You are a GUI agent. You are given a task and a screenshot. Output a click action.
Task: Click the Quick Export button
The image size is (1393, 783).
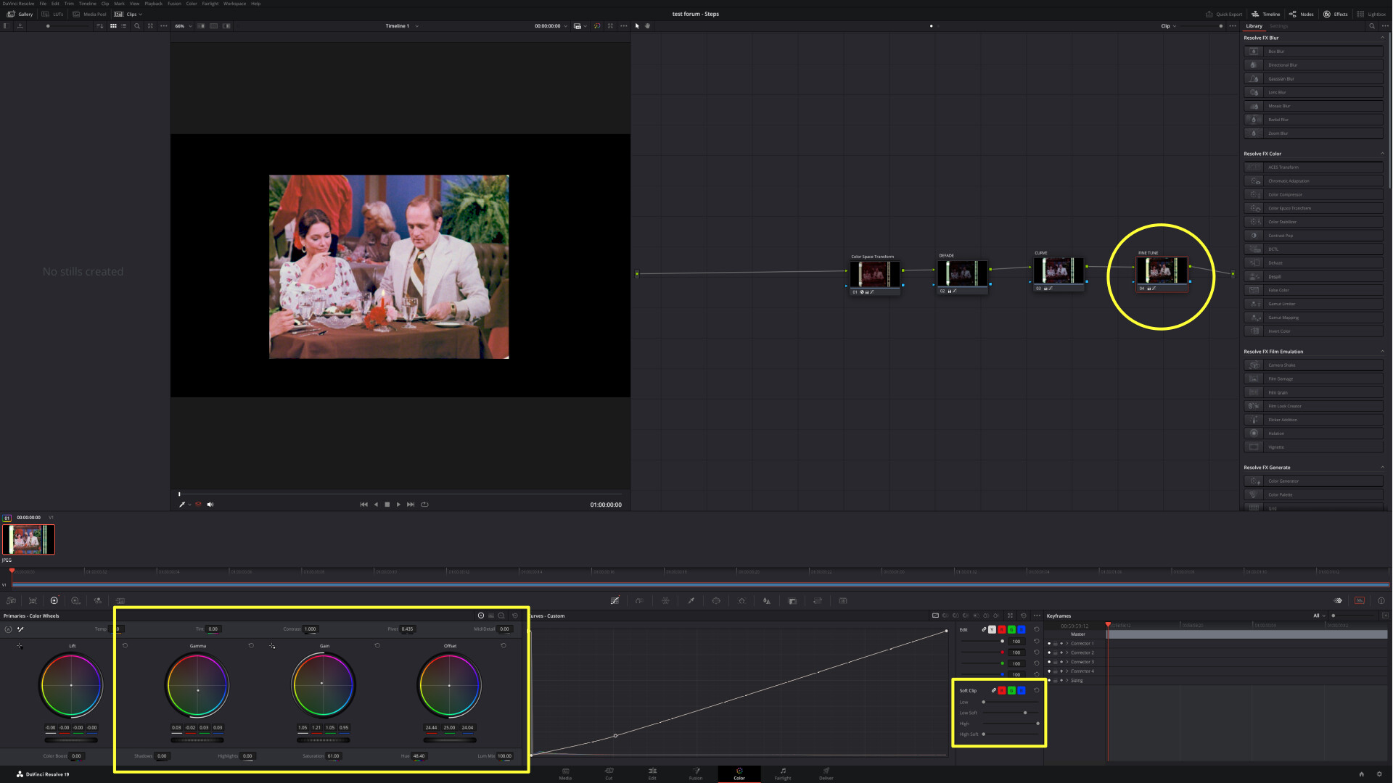pos(1224,14)
